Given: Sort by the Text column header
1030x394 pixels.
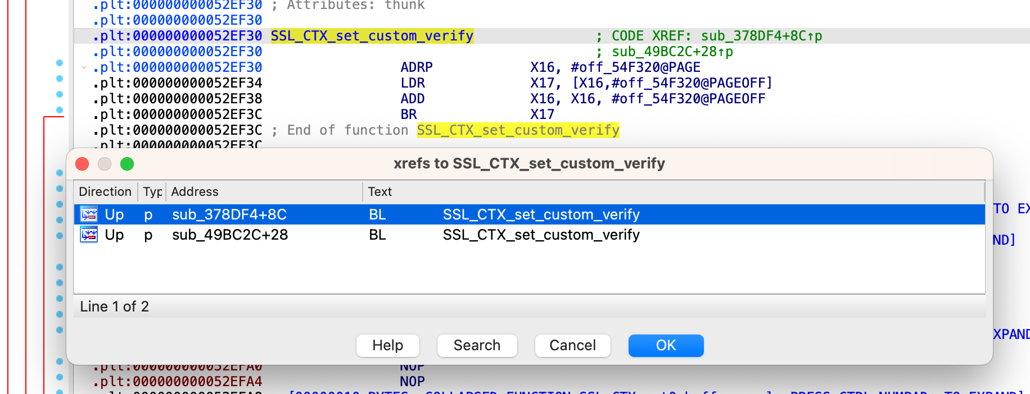Looking at the screenshot, I should [674, 192].
